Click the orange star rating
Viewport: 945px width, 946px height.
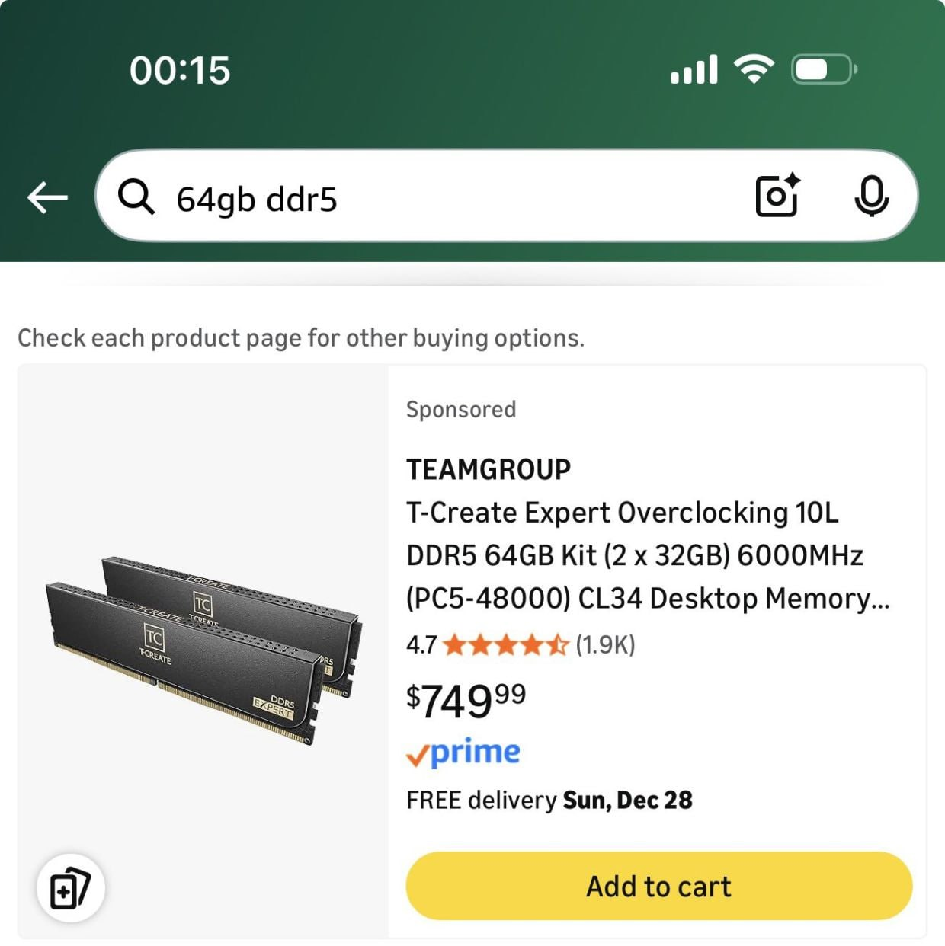pos(505,645)
